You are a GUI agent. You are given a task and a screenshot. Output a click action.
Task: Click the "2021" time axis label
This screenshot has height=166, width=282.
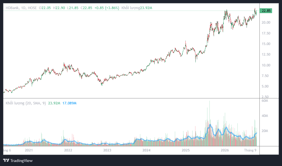29,150
